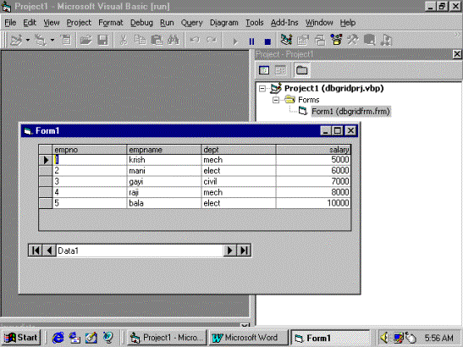463x347 pixels.
Task: Select Project1 (dbgridprj.vbp) tree item
Action: tap(333, 88)
